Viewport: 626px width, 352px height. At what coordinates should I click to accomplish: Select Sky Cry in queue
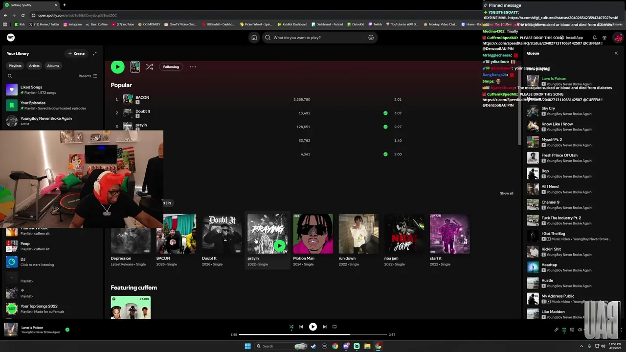pos(571,111)
